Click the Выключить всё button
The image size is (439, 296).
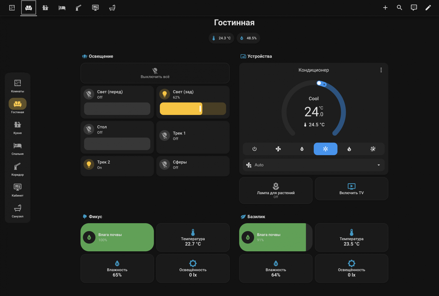(155, 73)
